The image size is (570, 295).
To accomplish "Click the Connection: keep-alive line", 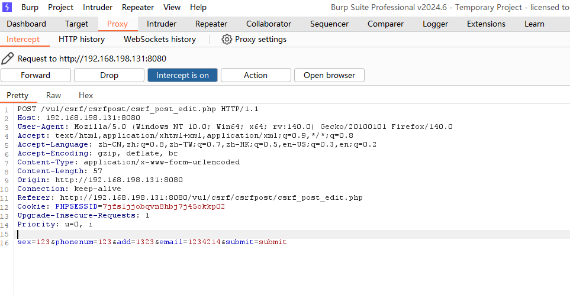I will [x=69, y=189].
